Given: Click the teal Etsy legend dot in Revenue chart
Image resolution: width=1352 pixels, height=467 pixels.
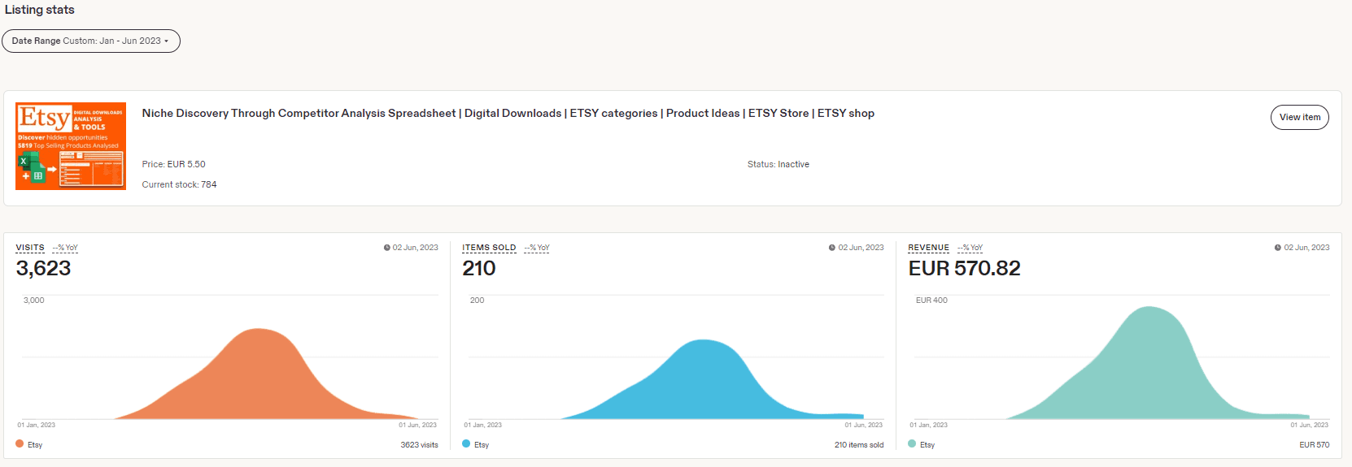Looking at the screenshot, I should [x=912, y=444].
